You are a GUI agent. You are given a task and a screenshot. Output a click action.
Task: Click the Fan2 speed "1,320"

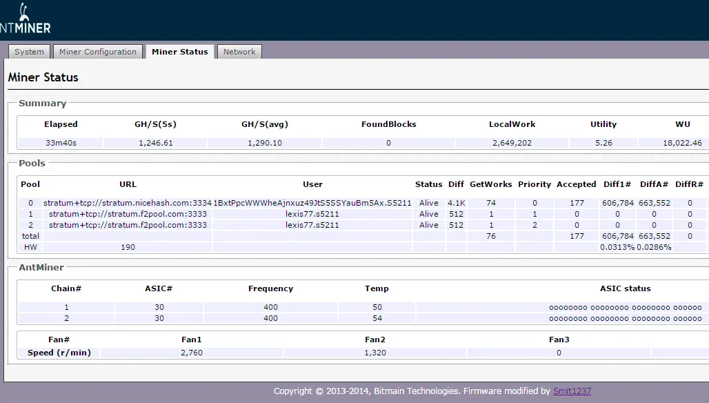tap(375, 353)
